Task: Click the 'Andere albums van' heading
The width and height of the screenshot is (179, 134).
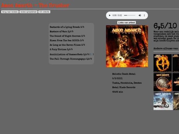Action: (166, 48)
